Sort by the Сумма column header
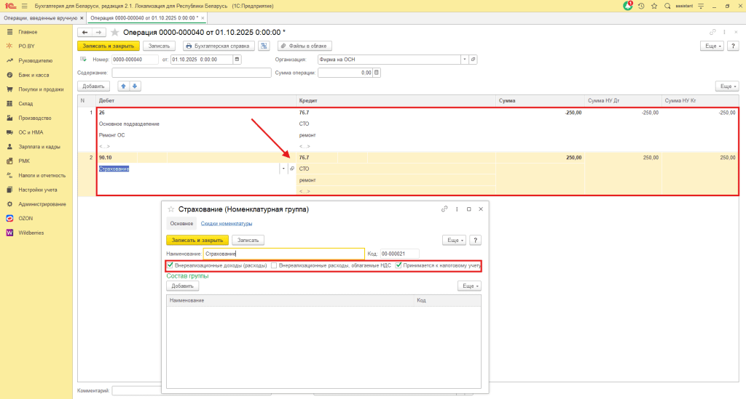746x399 pixels. (540, 100)
